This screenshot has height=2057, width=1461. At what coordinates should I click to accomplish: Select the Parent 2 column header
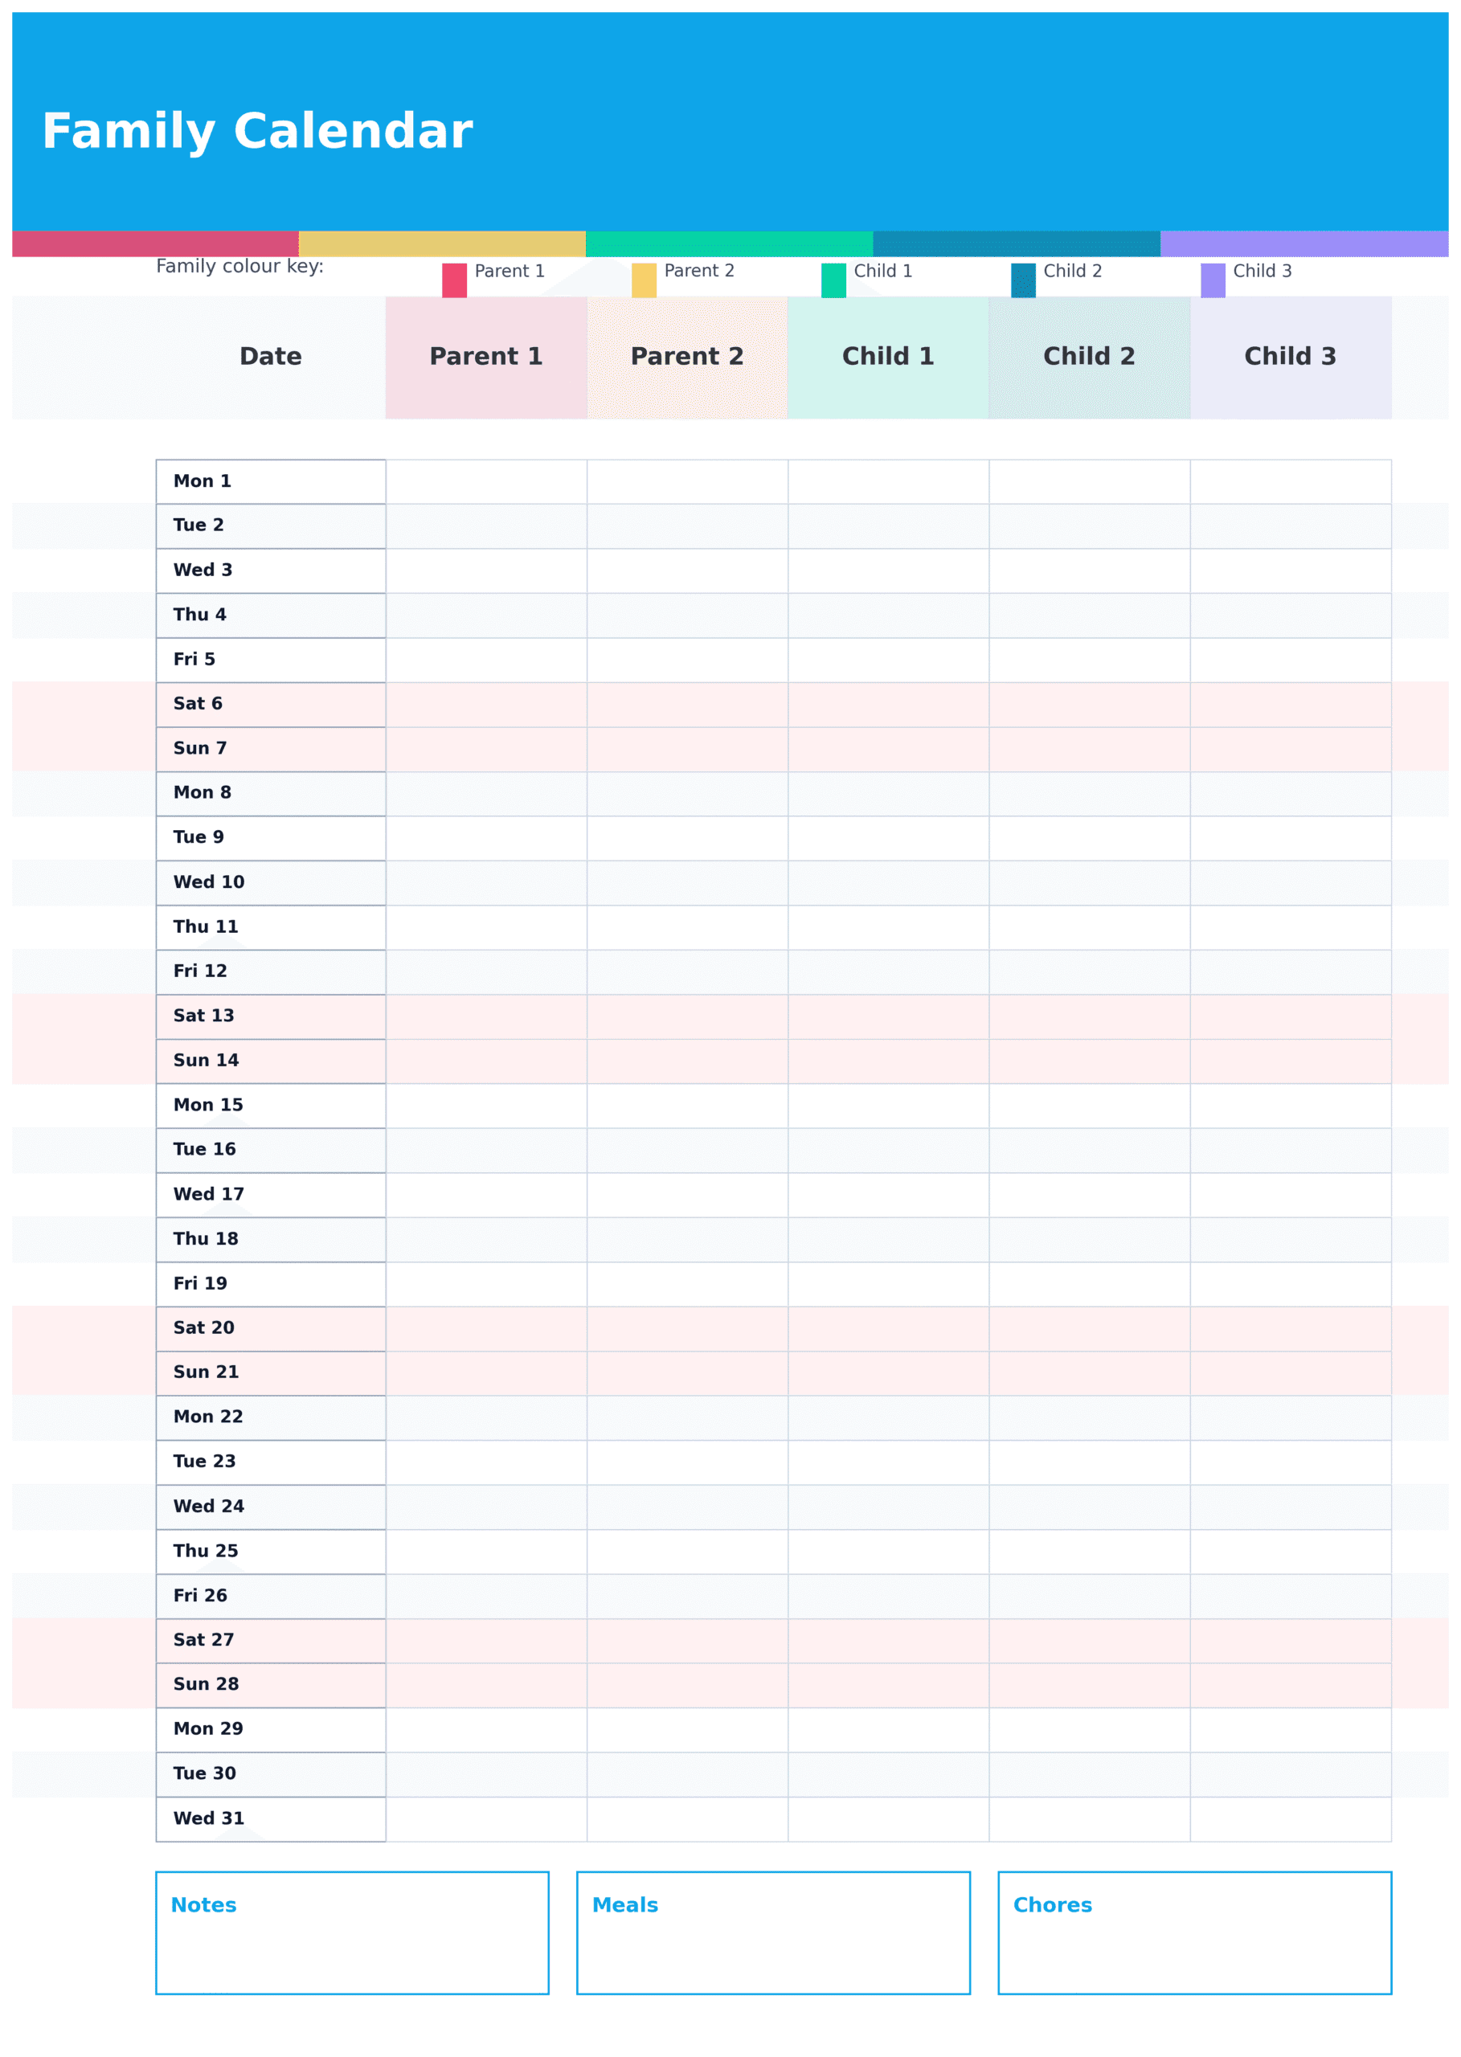[687, 357]
